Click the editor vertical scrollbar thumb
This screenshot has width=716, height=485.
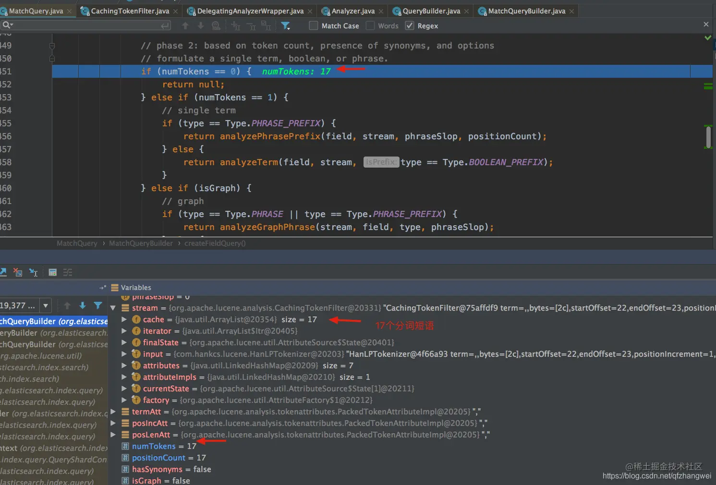pyautogui.click(x=708, y=137)
